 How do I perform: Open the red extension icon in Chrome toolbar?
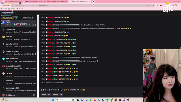(161, 5)
